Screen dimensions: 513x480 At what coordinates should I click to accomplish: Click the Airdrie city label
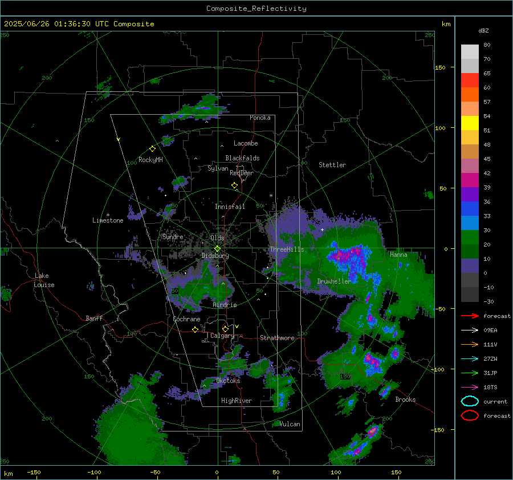(x=225, y=305)
